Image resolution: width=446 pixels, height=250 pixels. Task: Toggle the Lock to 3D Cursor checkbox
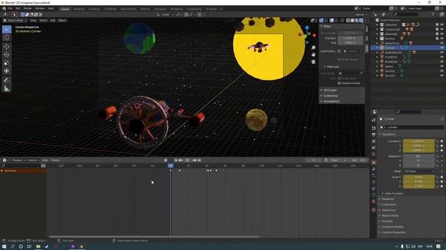339,78
